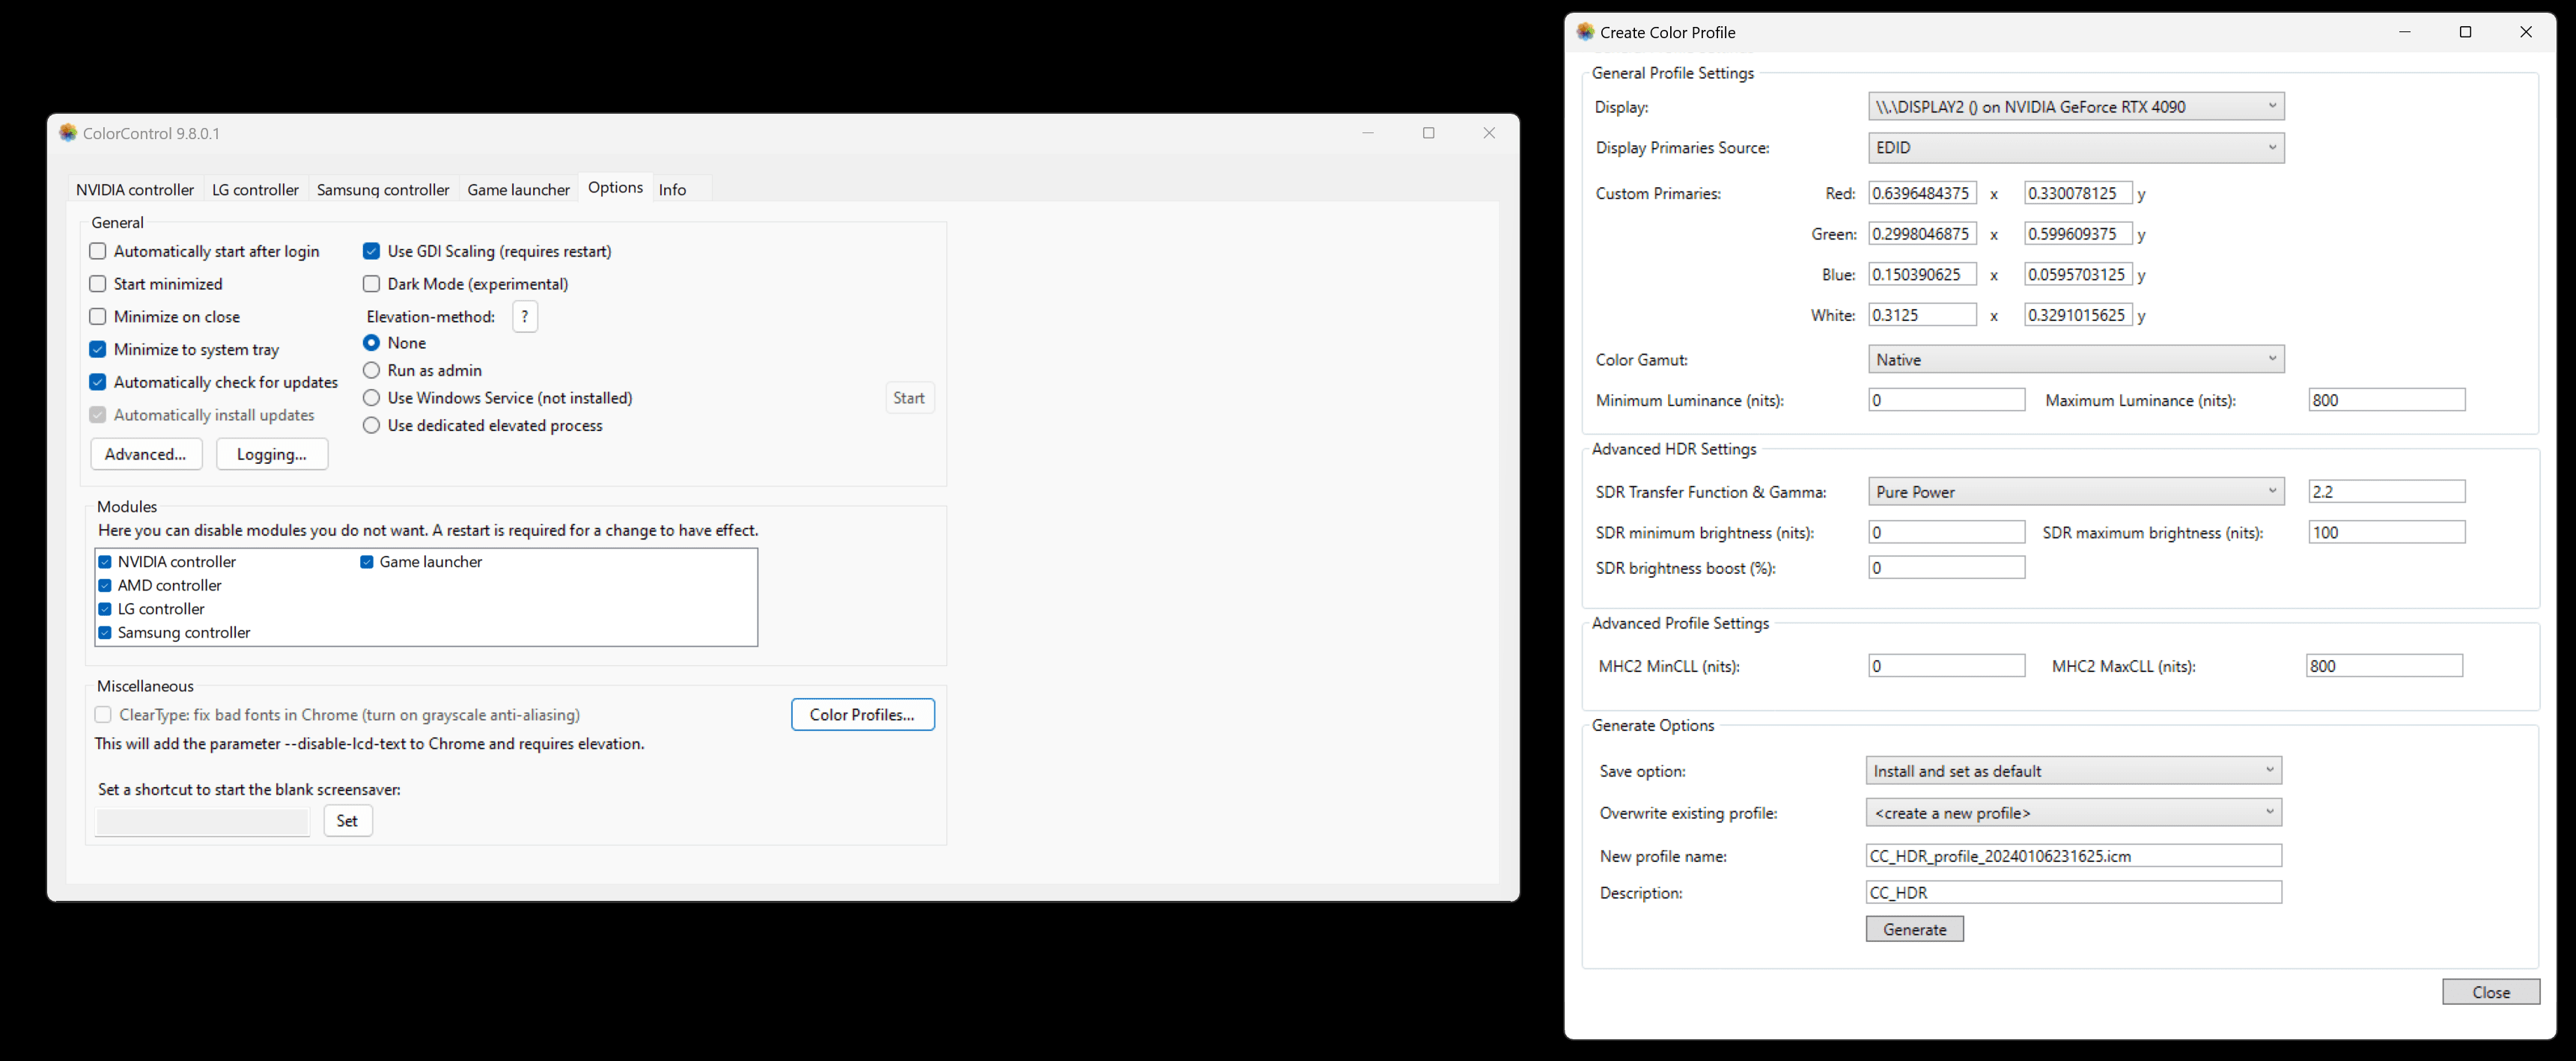Click the Start service button

[x=909, y=397]
